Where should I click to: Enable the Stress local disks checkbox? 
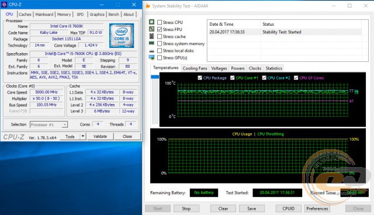160,50
